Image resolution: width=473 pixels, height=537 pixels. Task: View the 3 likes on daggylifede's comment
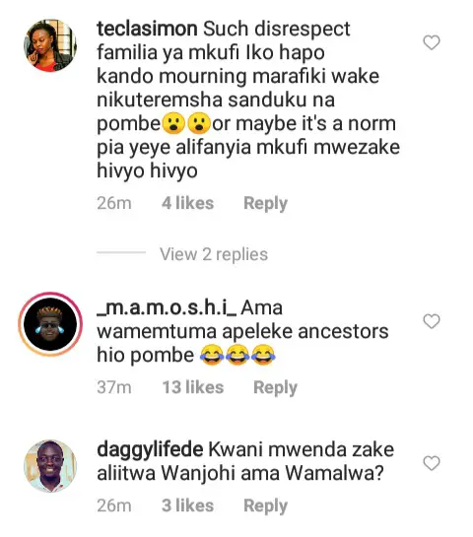(187, 505)
